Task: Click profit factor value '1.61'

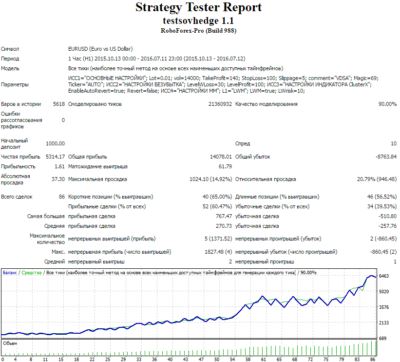Action: tap(60, 166)
